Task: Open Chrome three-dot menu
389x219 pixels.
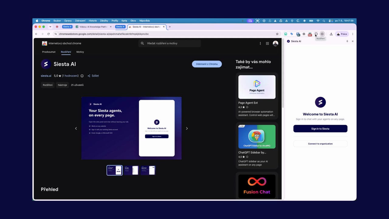Action: 353,34
